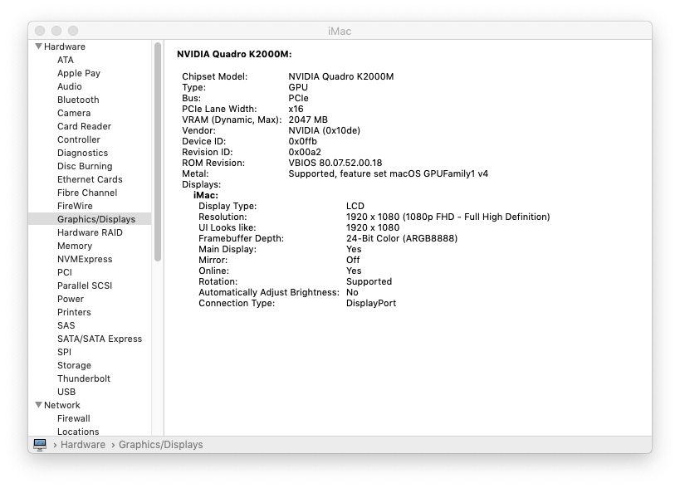
Task: Open the Fibre Channel entry
Action: click(x=87, y=193)
